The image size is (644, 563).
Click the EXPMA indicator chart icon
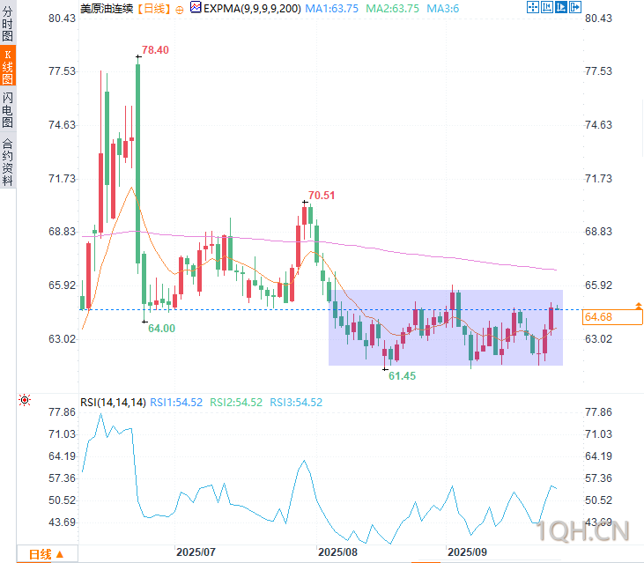pyautogui.click(x=196, y=7)
